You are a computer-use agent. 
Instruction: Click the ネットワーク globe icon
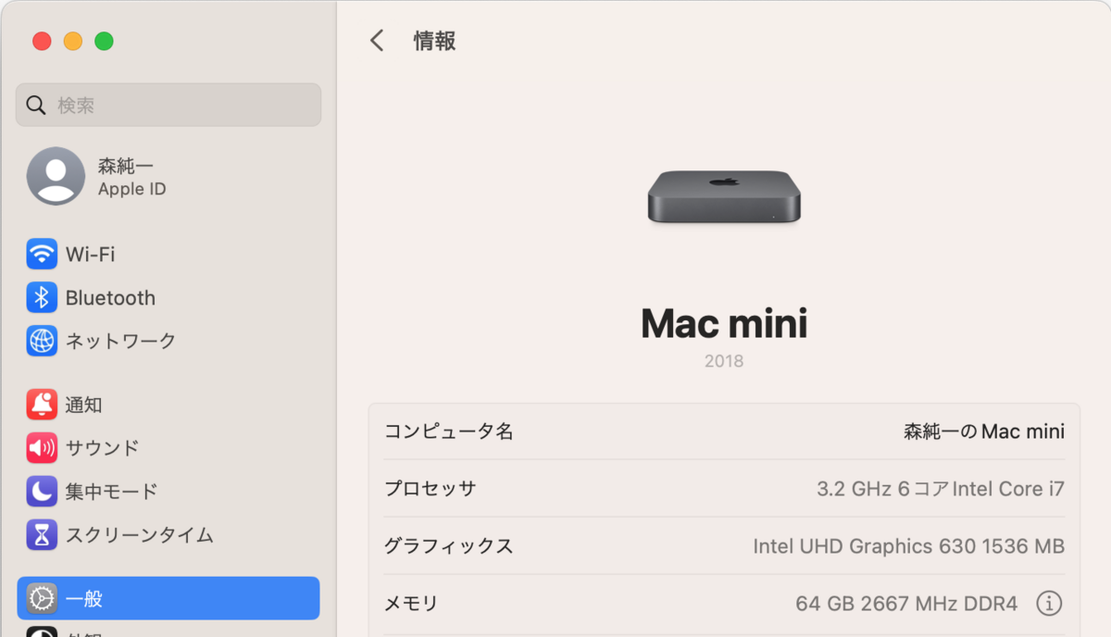pyautogui.click(x=42, y=341)
